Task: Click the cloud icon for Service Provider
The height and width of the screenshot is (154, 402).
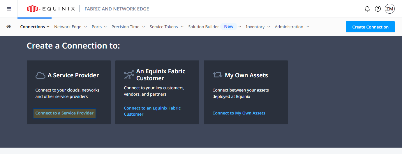Action: pos(40,75)
